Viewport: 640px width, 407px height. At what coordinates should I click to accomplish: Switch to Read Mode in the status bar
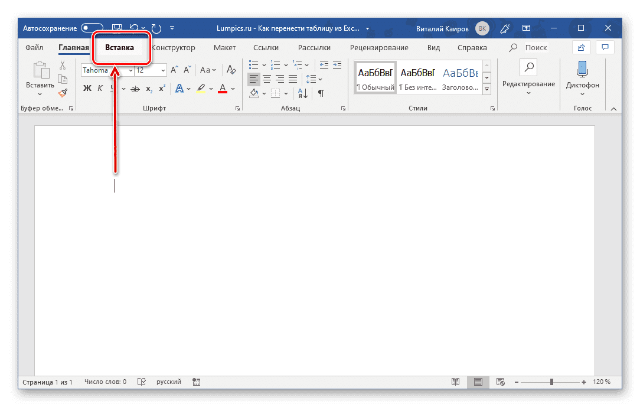coord(455,382)
